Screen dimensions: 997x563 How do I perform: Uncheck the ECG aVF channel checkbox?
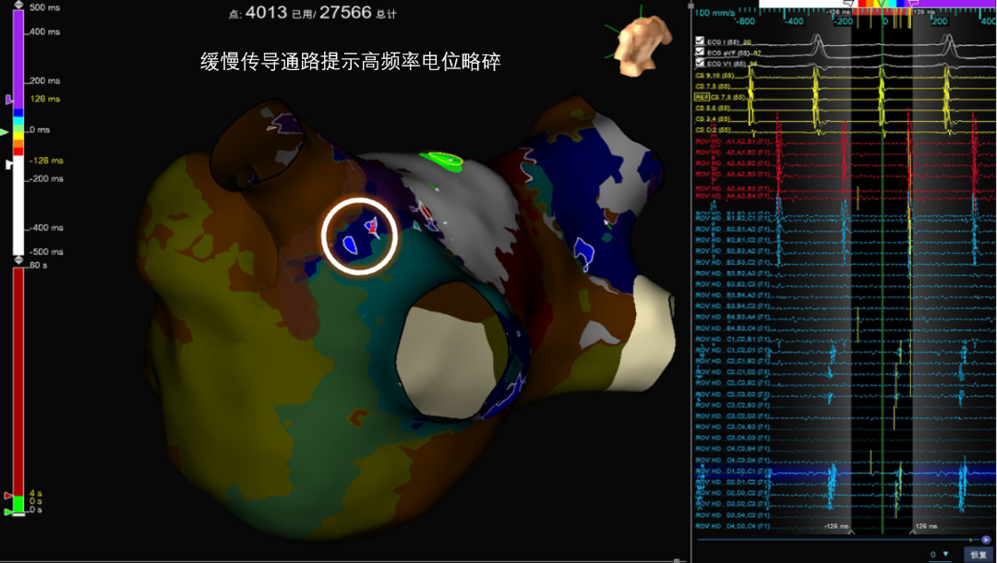(700, 52)
